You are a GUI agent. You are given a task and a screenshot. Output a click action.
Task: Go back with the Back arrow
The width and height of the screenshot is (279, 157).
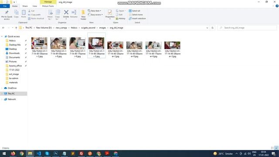click(3, 28)
